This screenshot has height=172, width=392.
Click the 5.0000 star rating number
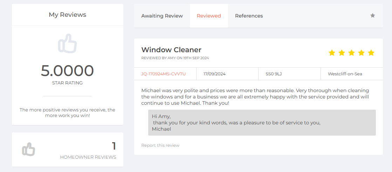coord(67,71)
